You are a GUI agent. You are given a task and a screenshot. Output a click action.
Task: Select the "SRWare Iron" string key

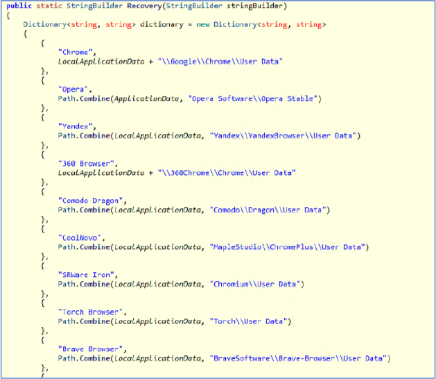87,275
